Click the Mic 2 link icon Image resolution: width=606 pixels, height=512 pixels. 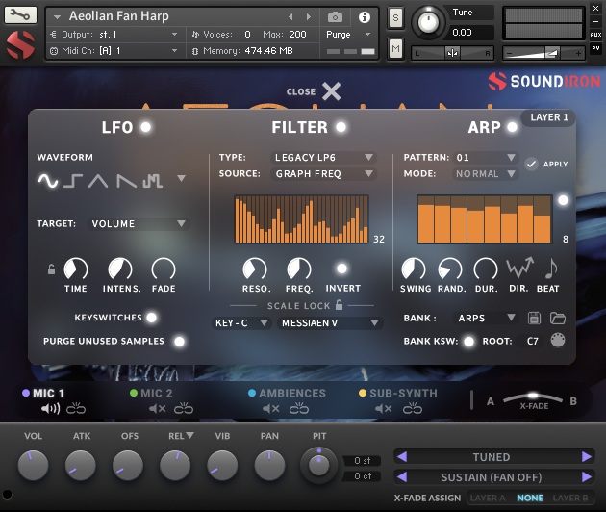(184, 408)
